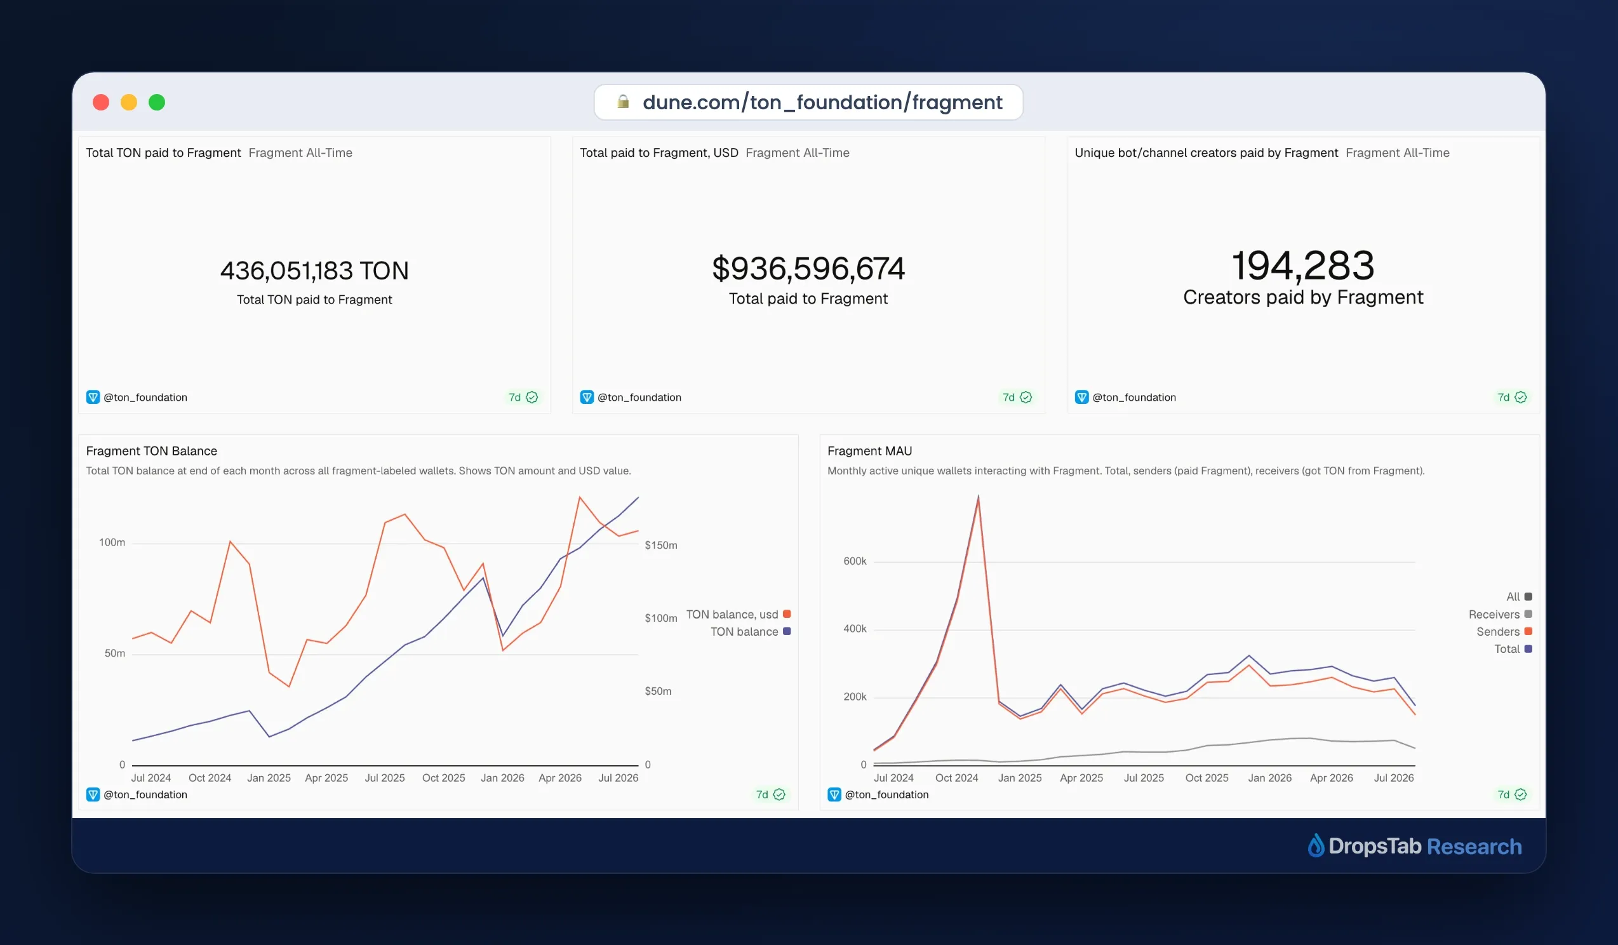Toggle the TON balance, usd orange legend swatch
This screenshot has width=1618, height=945.
tap(787, 614)
